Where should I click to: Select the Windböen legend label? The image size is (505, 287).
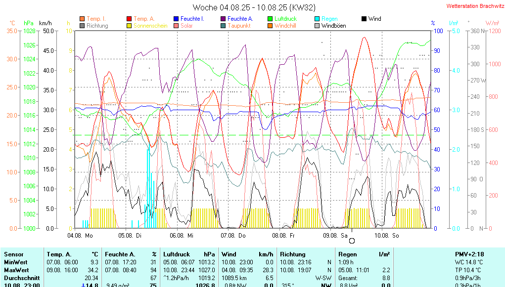[333, 26]
